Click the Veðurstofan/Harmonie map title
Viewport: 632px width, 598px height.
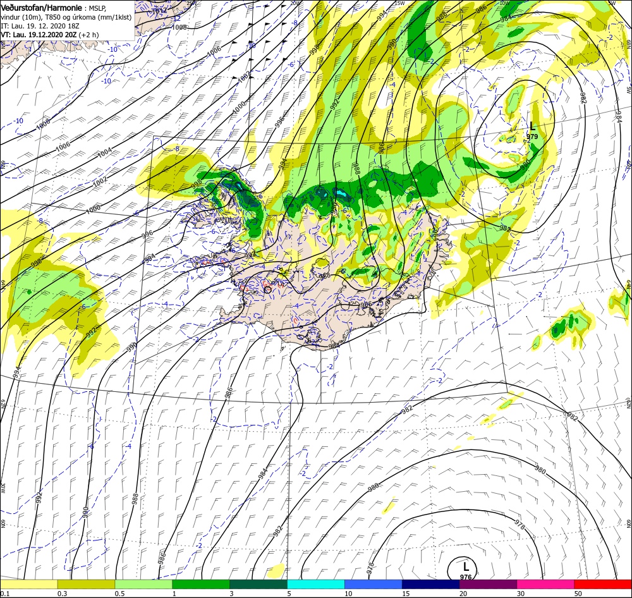click(42, 8)
